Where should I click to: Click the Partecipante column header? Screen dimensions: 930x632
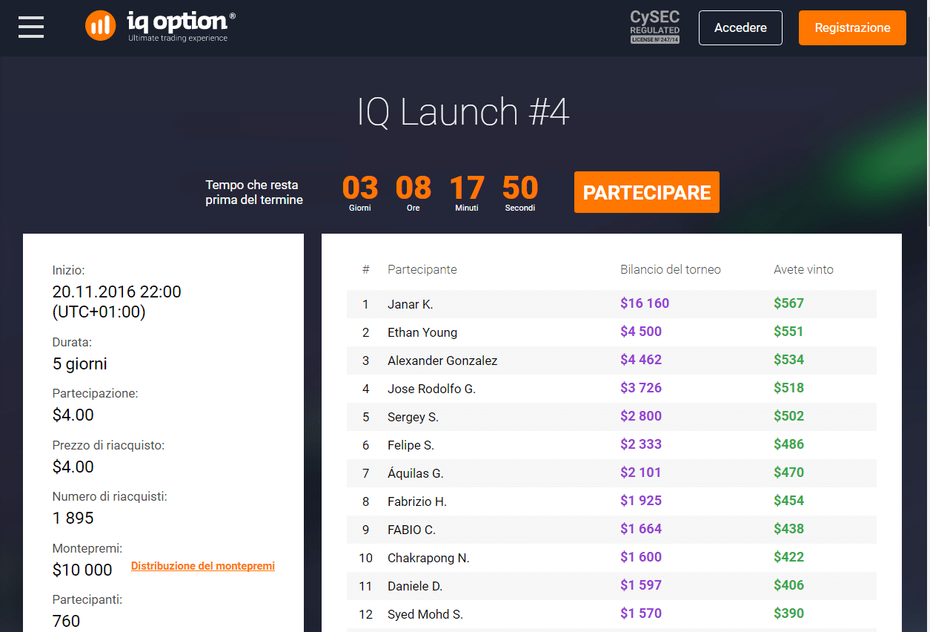tap(422, 269)
